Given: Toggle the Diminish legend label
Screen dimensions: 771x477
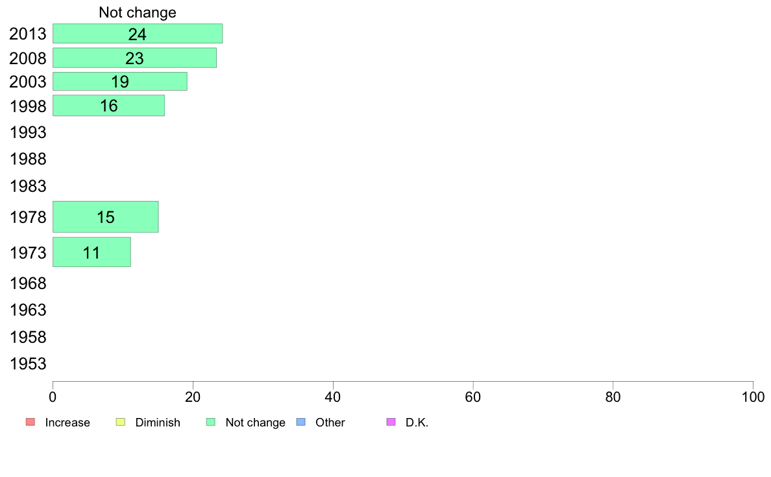Looking at the screenshot, I should point(158,423).
